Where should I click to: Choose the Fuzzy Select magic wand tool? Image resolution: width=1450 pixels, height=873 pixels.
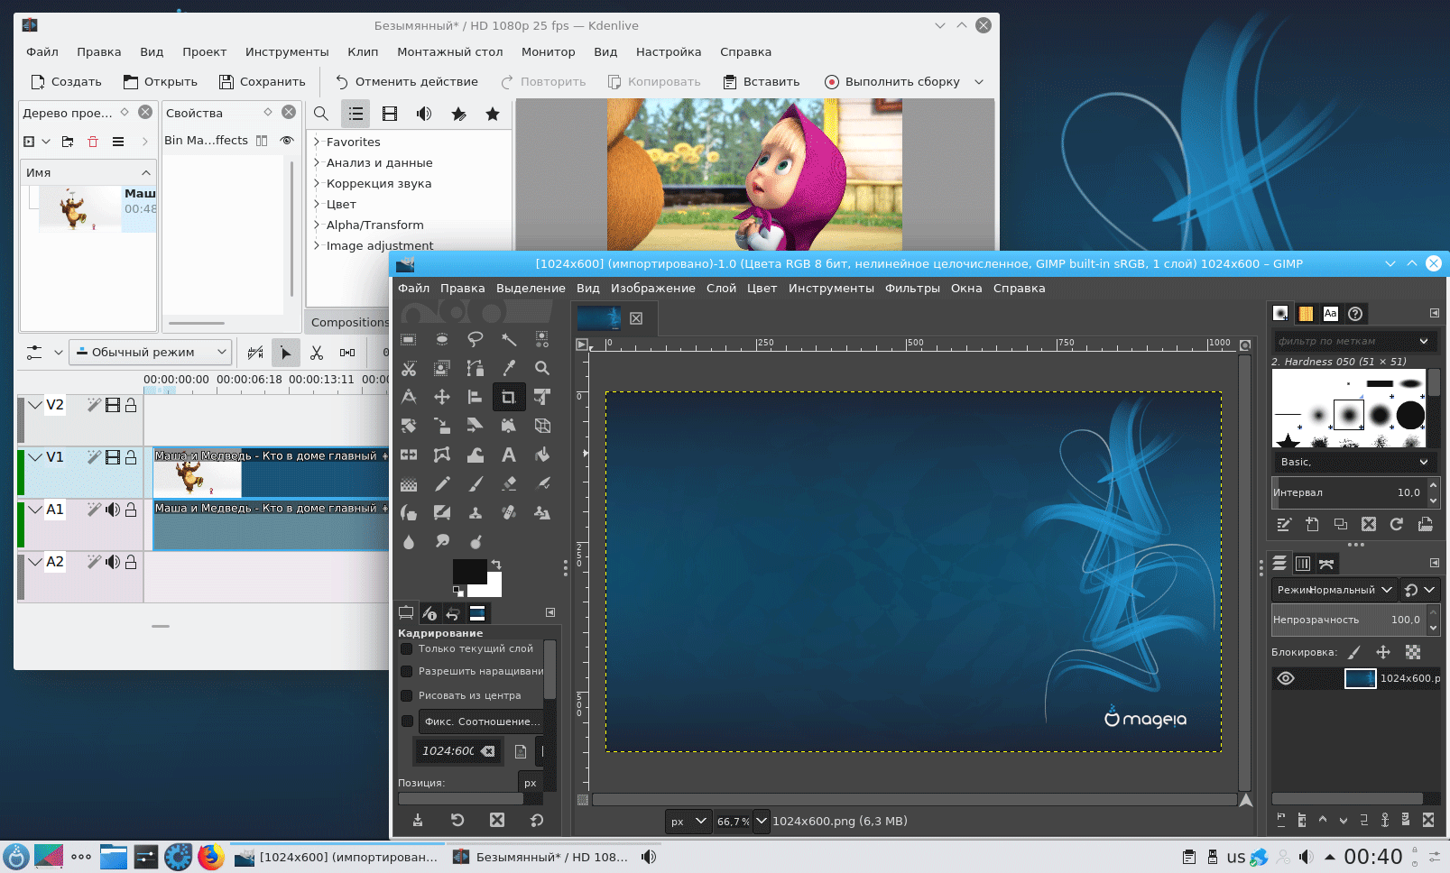tap(509, 339)
